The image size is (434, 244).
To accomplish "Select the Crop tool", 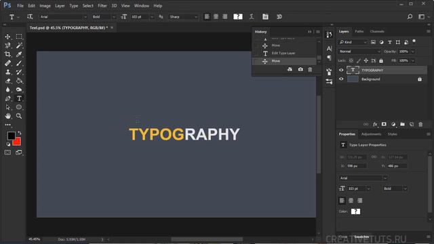I will [x=7, y=54].
